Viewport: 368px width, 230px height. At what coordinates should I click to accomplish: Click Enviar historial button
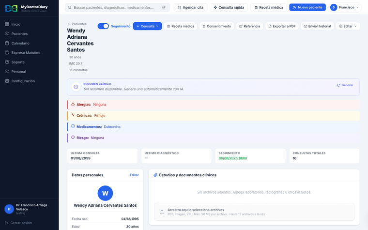[x=317, y=26]
